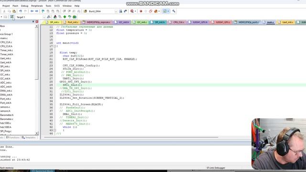This screenshot has height=172, width=306.
Task: Open the Help menu
Action: [77, 6]
